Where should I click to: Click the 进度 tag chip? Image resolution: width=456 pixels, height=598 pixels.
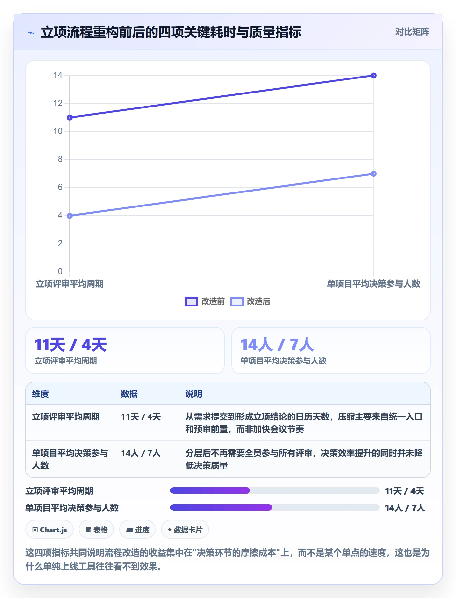point(137,530)
